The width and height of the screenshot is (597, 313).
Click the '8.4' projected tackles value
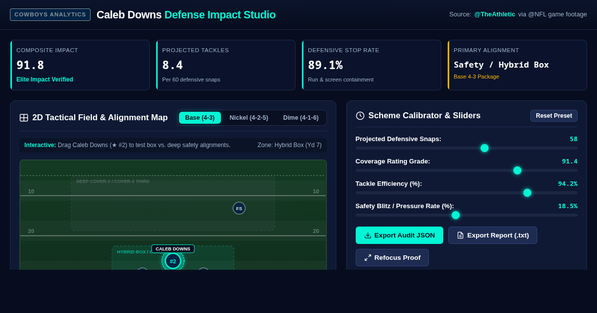[x=173, y=65]
